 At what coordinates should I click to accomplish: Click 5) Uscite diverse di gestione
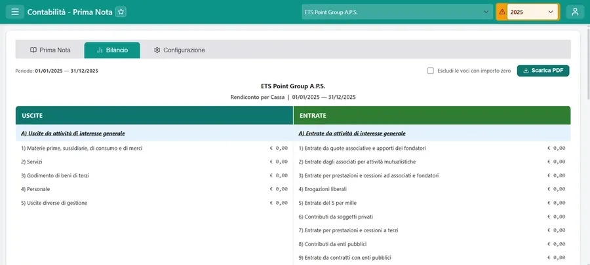pos(154,203)
